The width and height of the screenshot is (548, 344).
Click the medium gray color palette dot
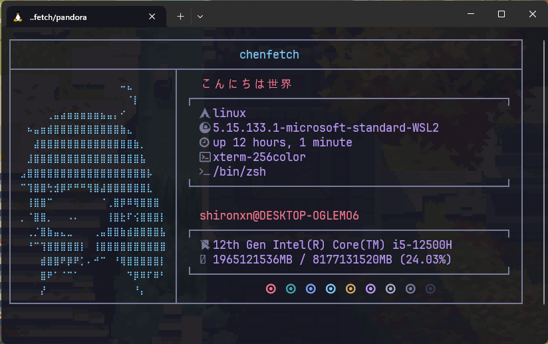[x=410, y=289]
